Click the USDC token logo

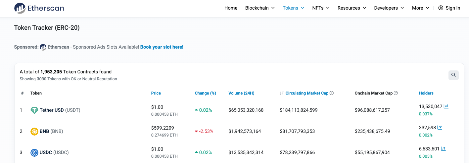(34, 153)
